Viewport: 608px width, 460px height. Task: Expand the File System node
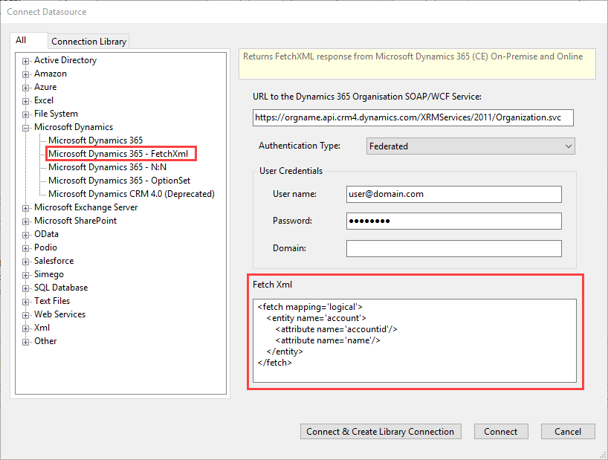[x=25, y=114]
